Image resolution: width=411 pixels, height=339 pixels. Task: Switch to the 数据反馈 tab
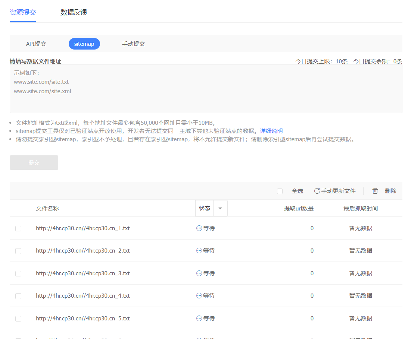click(x=74, y=12)
